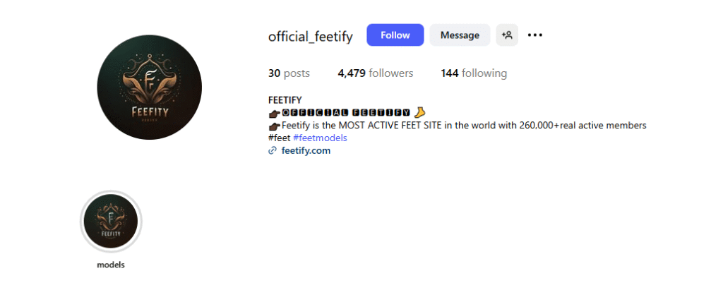Click pointing hand emoji before OFFICIAL FEETIFY
Screen dimensions: 723x283
(x=275, y=113)
